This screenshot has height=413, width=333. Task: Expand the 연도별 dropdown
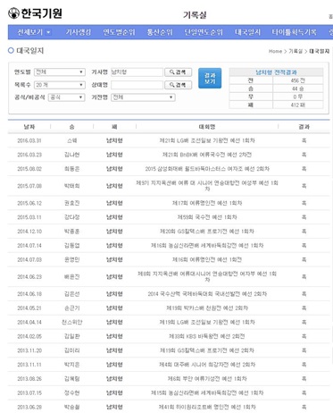pos(60,72)
